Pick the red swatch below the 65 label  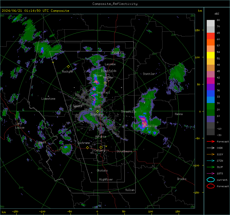coord(211,36)
